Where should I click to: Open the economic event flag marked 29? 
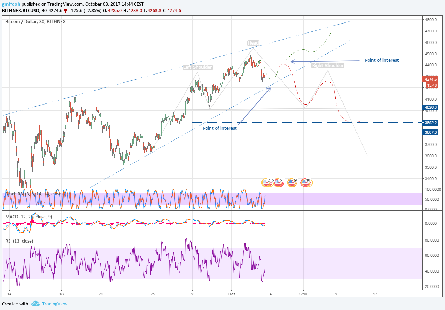click(292, 183)
